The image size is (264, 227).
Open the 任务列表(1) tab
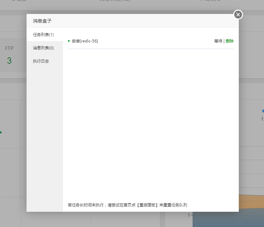click(45, 35)
